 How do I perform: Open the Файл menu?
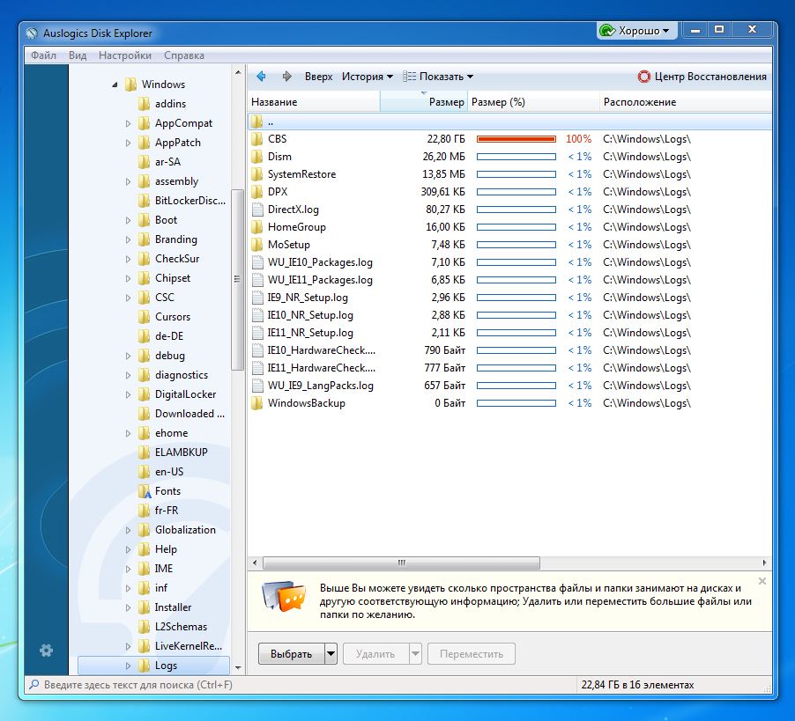pos(43,55)
